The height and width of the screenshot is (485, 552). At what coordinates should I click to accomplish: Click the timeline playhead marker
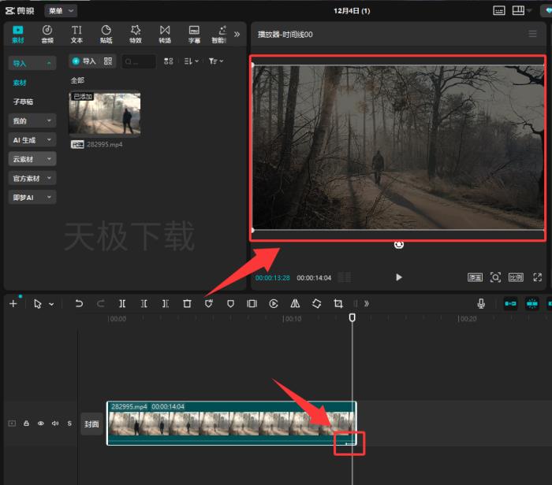[x=352, y=317]
